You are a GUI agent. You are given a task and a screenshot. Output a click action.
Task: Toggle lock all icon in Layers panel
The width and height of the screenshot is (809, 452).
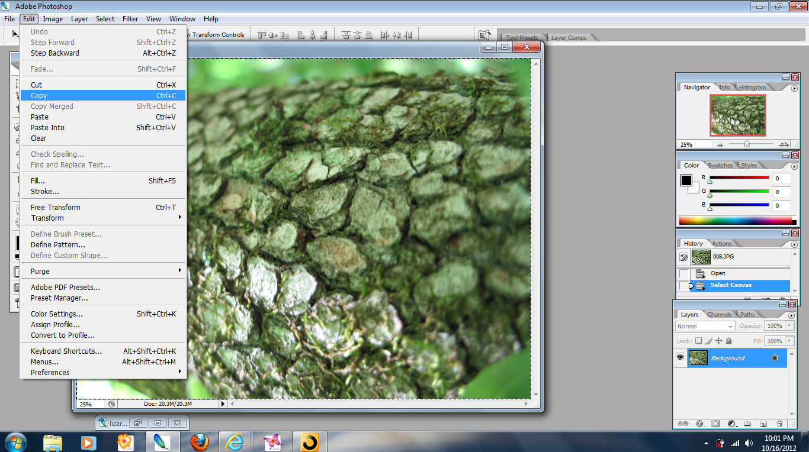(728, 341)
